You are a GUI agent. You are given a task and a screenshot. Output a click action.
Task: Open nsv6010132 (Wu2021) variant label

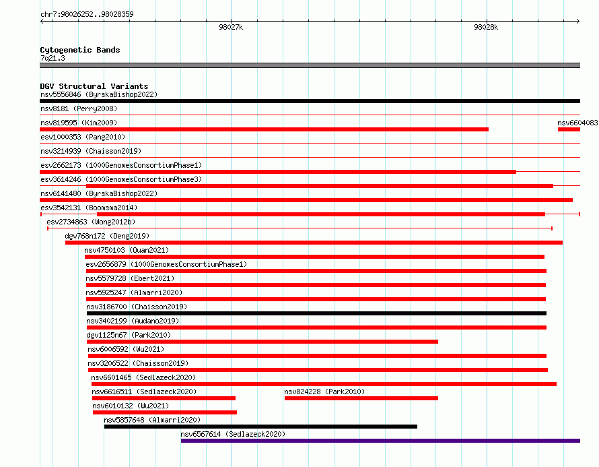coord(131,406)
